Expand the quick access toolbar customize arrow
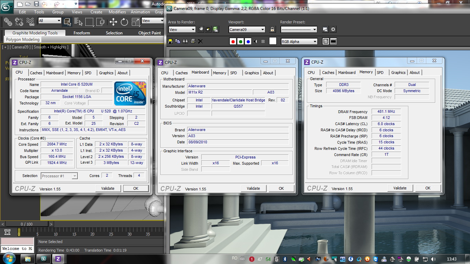Image resolution: width=470 pixels, height=264 pixels. (76, 4)
